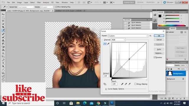Select the Design workspace button
The image size is (189, 106).
point(140,2)
